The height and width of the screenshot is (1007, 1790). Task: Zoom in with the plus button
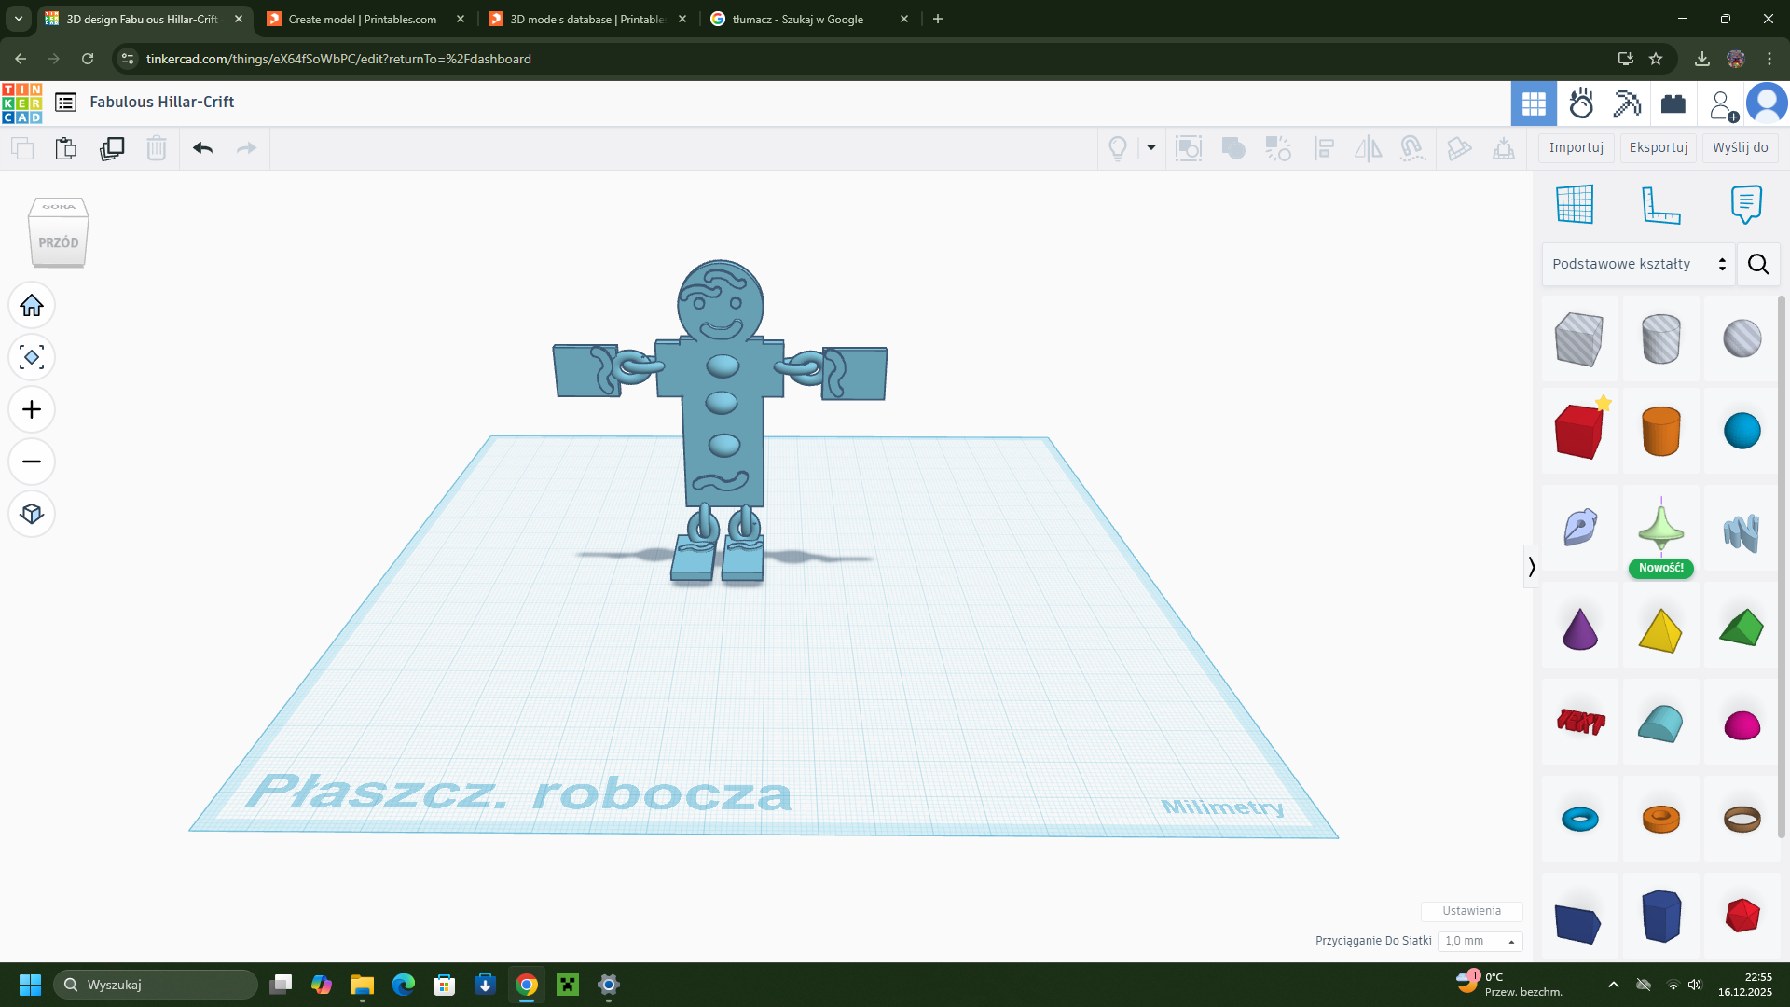(x=32, y=409)
